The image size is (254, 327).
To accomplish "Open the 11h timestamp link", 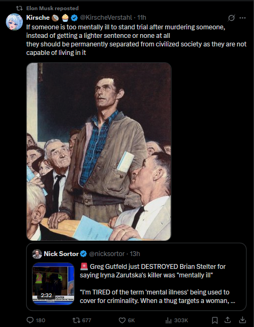I will coord(142,18).
